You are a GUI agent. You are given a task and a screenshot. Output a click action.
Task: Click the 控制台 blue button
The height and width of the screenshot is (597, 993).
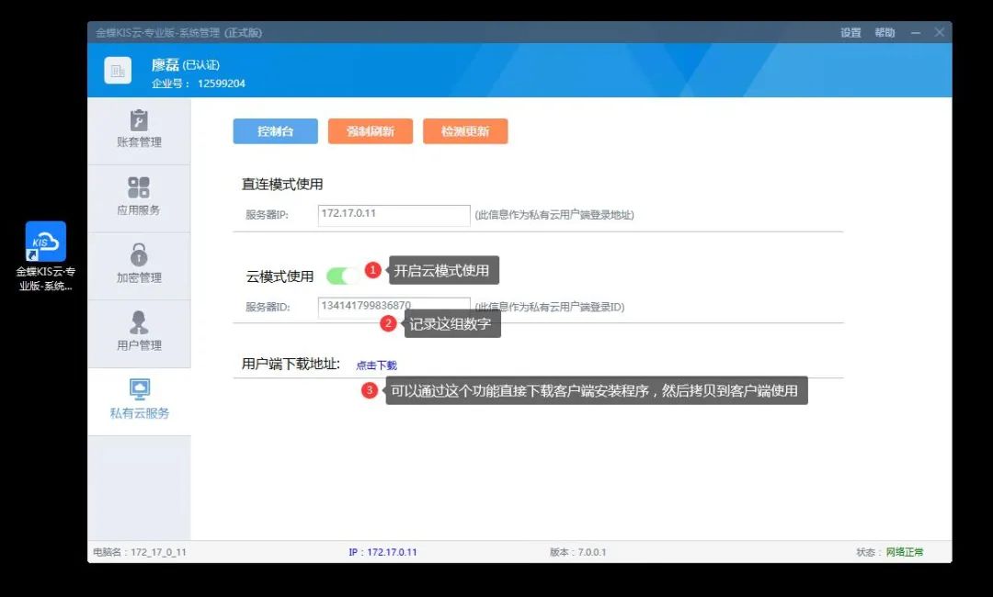(276, 131)
